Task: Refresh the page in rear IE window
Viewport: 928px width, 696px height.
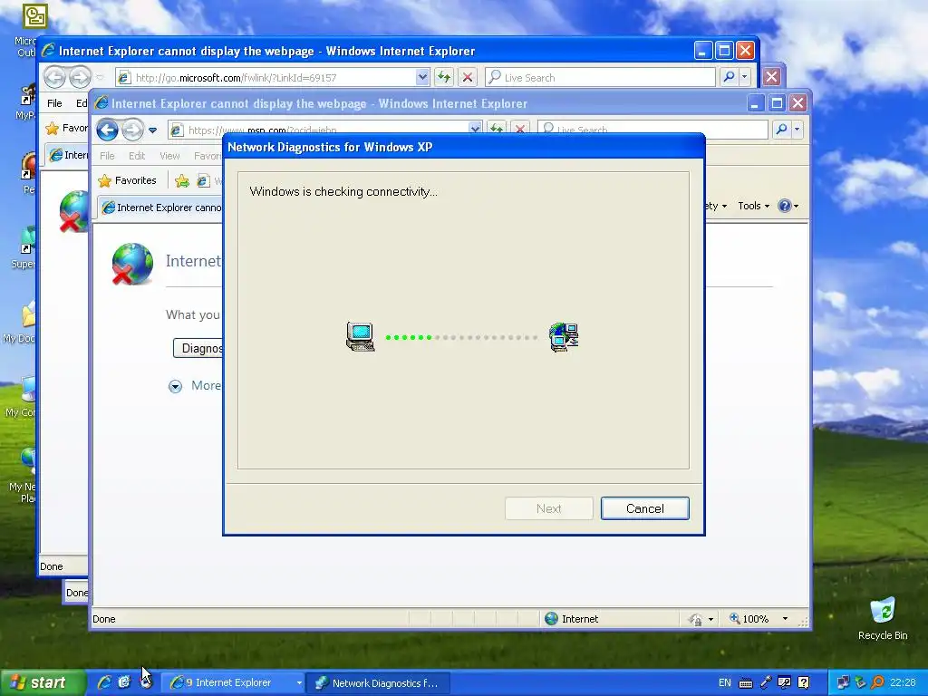Action: click(x=444, y=77)
